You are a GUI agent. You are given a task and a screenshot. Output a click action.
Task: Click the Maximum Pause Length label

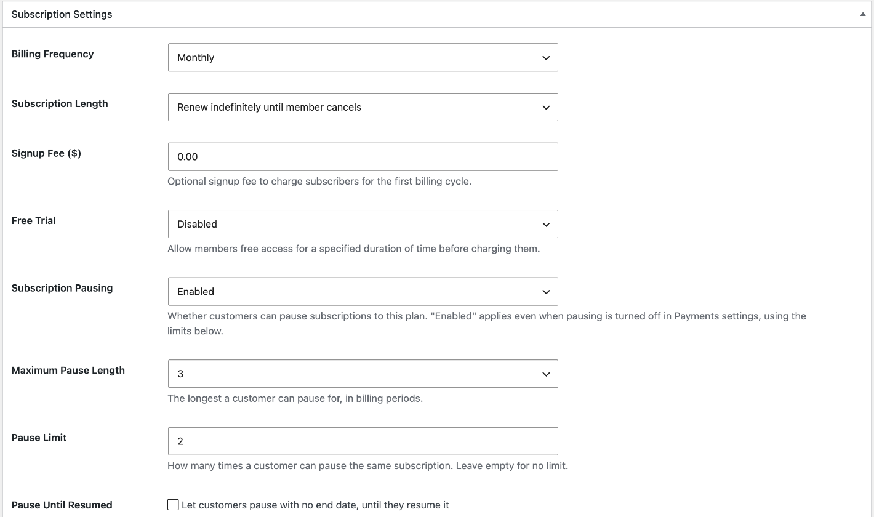pyautogui.click(x=68, y=370)
